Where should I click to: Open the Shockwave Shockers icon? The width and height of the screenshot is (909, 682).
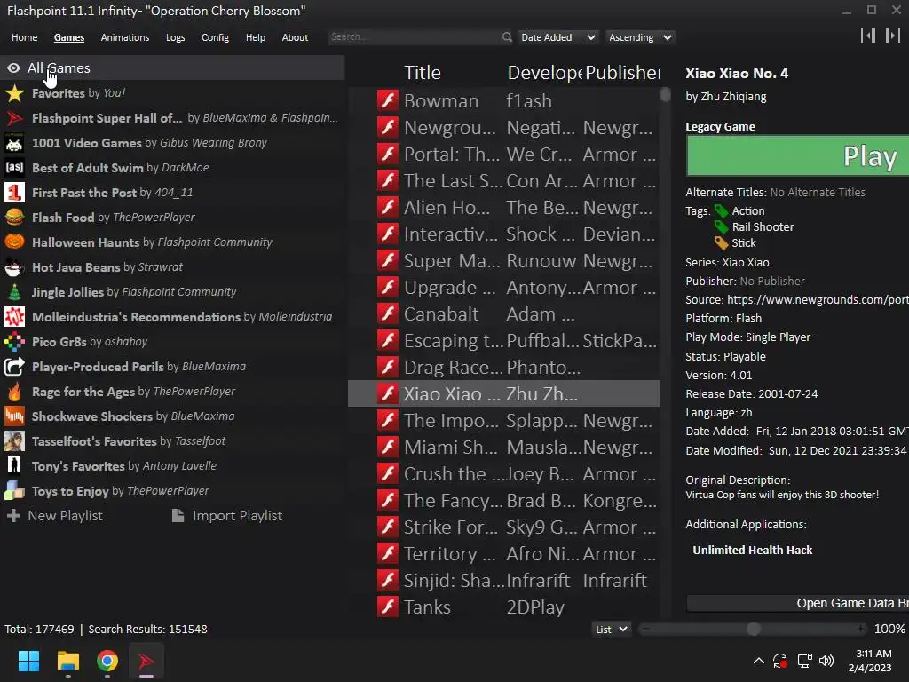tap(14, 416)
